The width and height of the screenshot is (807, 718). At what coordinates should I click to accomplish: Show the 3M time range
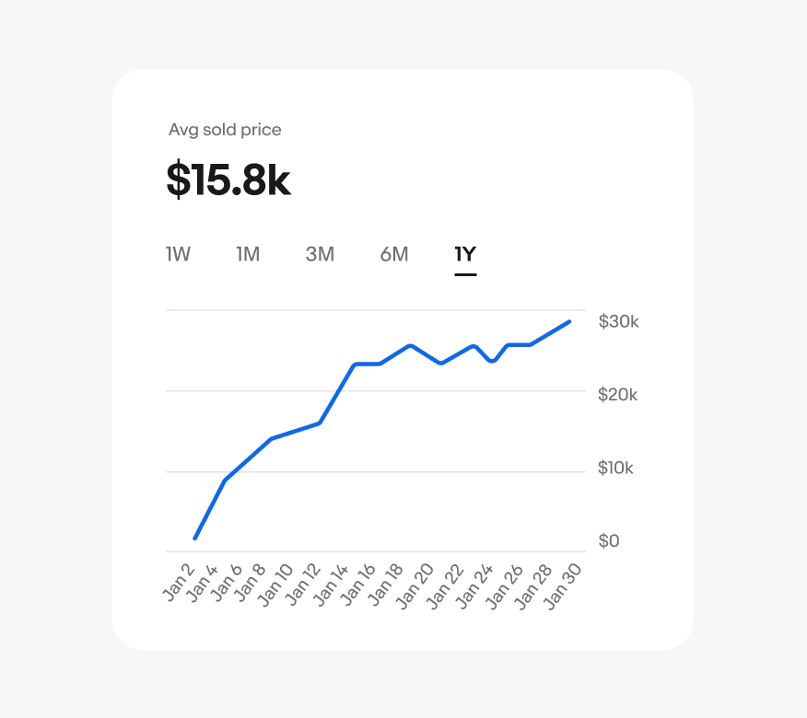click(x=320, y=254)
